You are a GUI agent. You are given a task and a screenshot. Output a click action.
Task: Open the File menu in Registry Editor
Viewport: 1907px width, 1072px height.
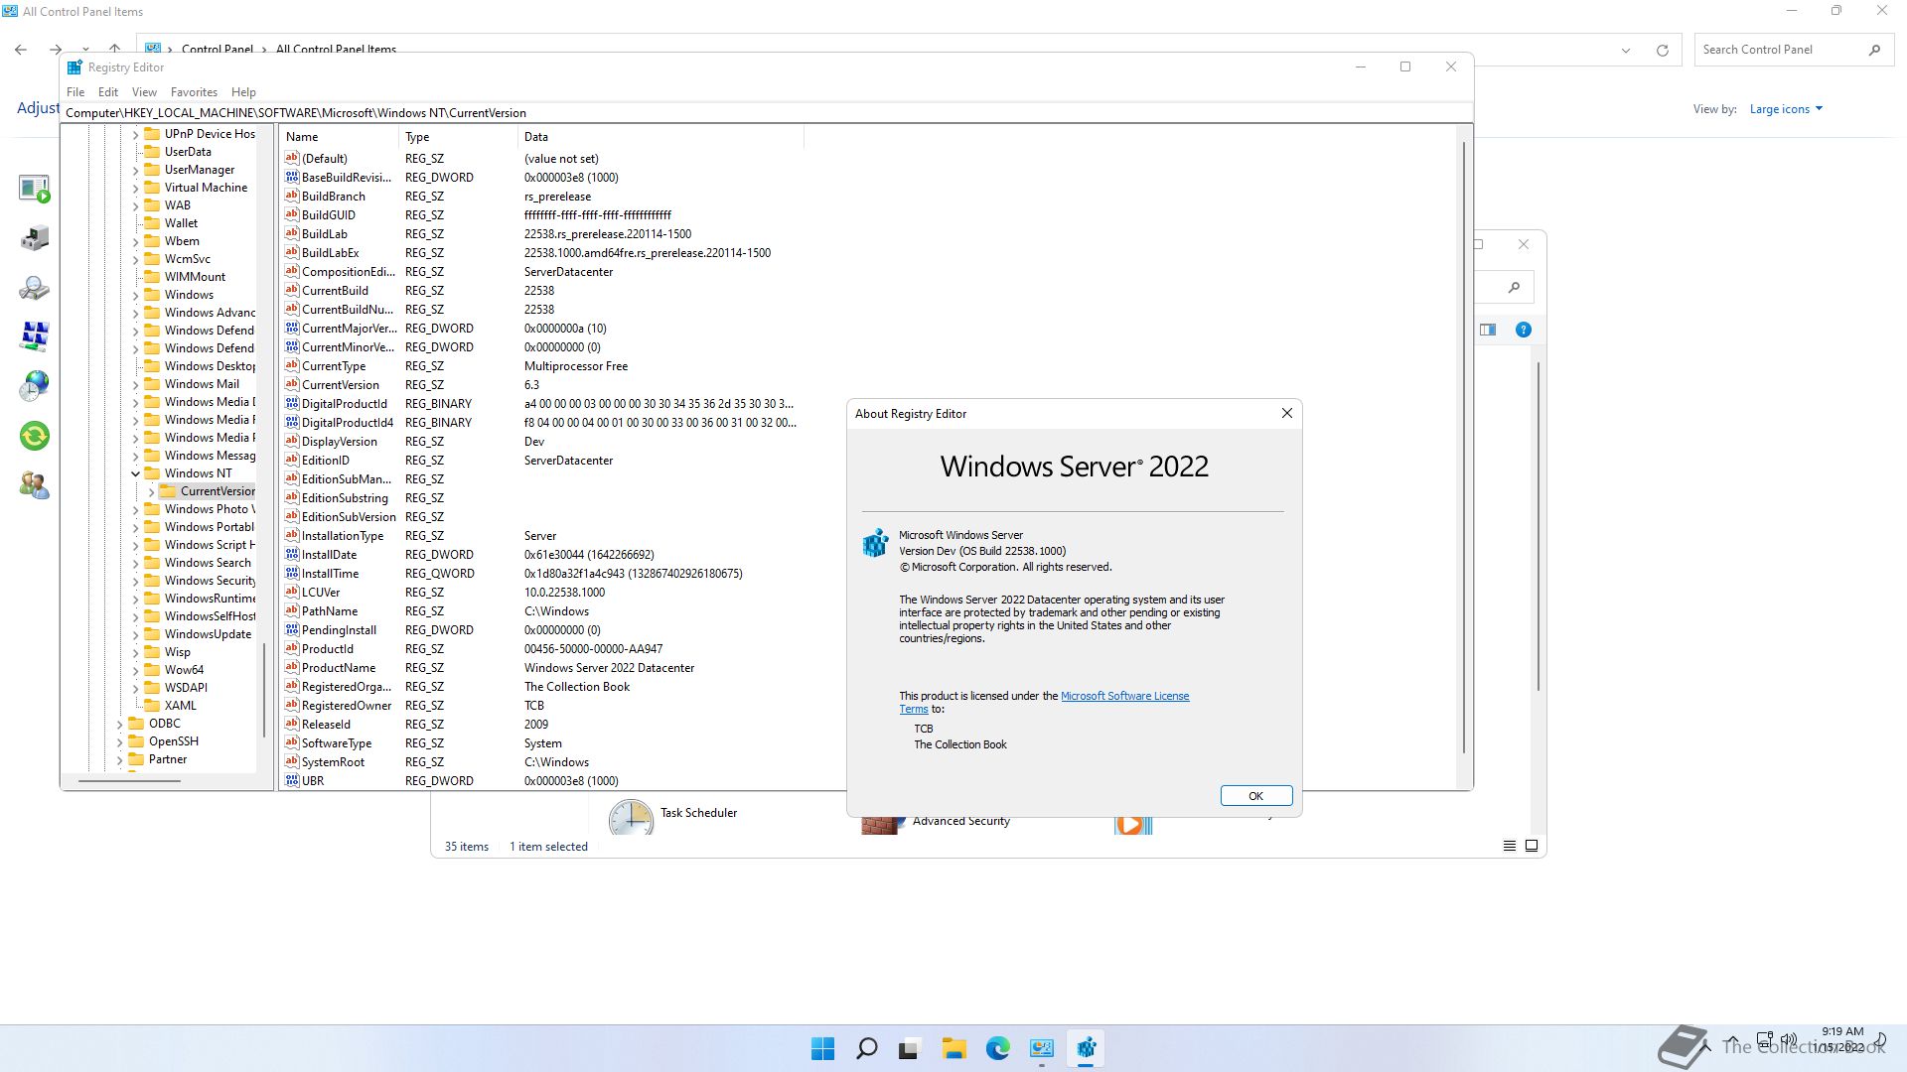tap(75, 91)
